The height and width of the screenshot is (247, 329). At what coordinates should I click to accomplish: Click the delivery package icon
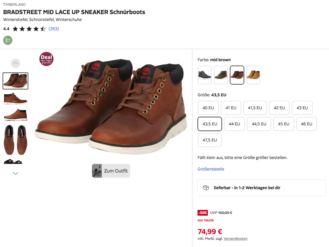pyautogui.click(x=206, y=188)
